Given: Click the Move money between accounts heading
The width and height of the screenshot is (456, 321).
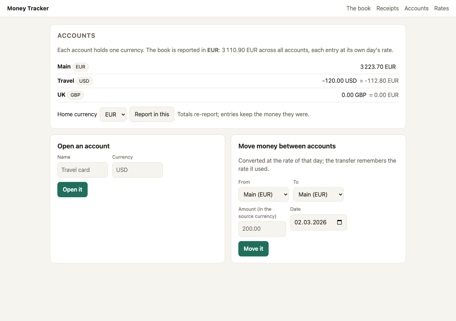Looking at the screenshot, I should (x=287, y=146).
